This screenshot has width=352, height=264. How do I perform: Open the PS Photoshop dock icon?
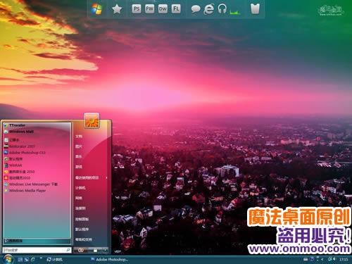(137, 9)
